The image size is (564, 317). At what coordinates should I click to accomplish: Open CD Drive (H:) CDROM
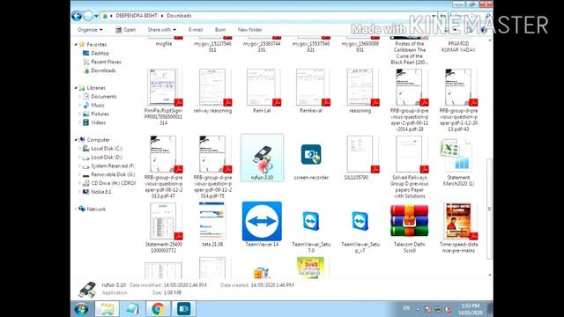pos(114,183)
